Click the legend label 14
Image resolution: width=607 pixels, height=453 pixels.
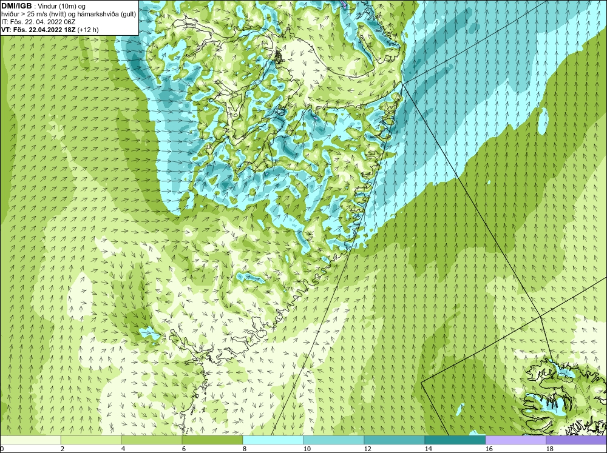pos(428,449)
